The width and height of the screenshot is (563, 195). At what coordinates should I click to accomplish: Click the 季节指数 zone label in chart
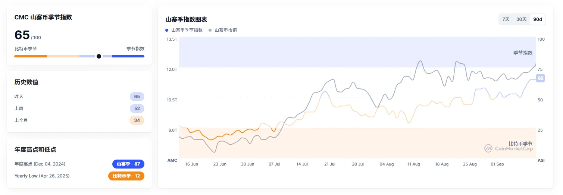point(523,53)
